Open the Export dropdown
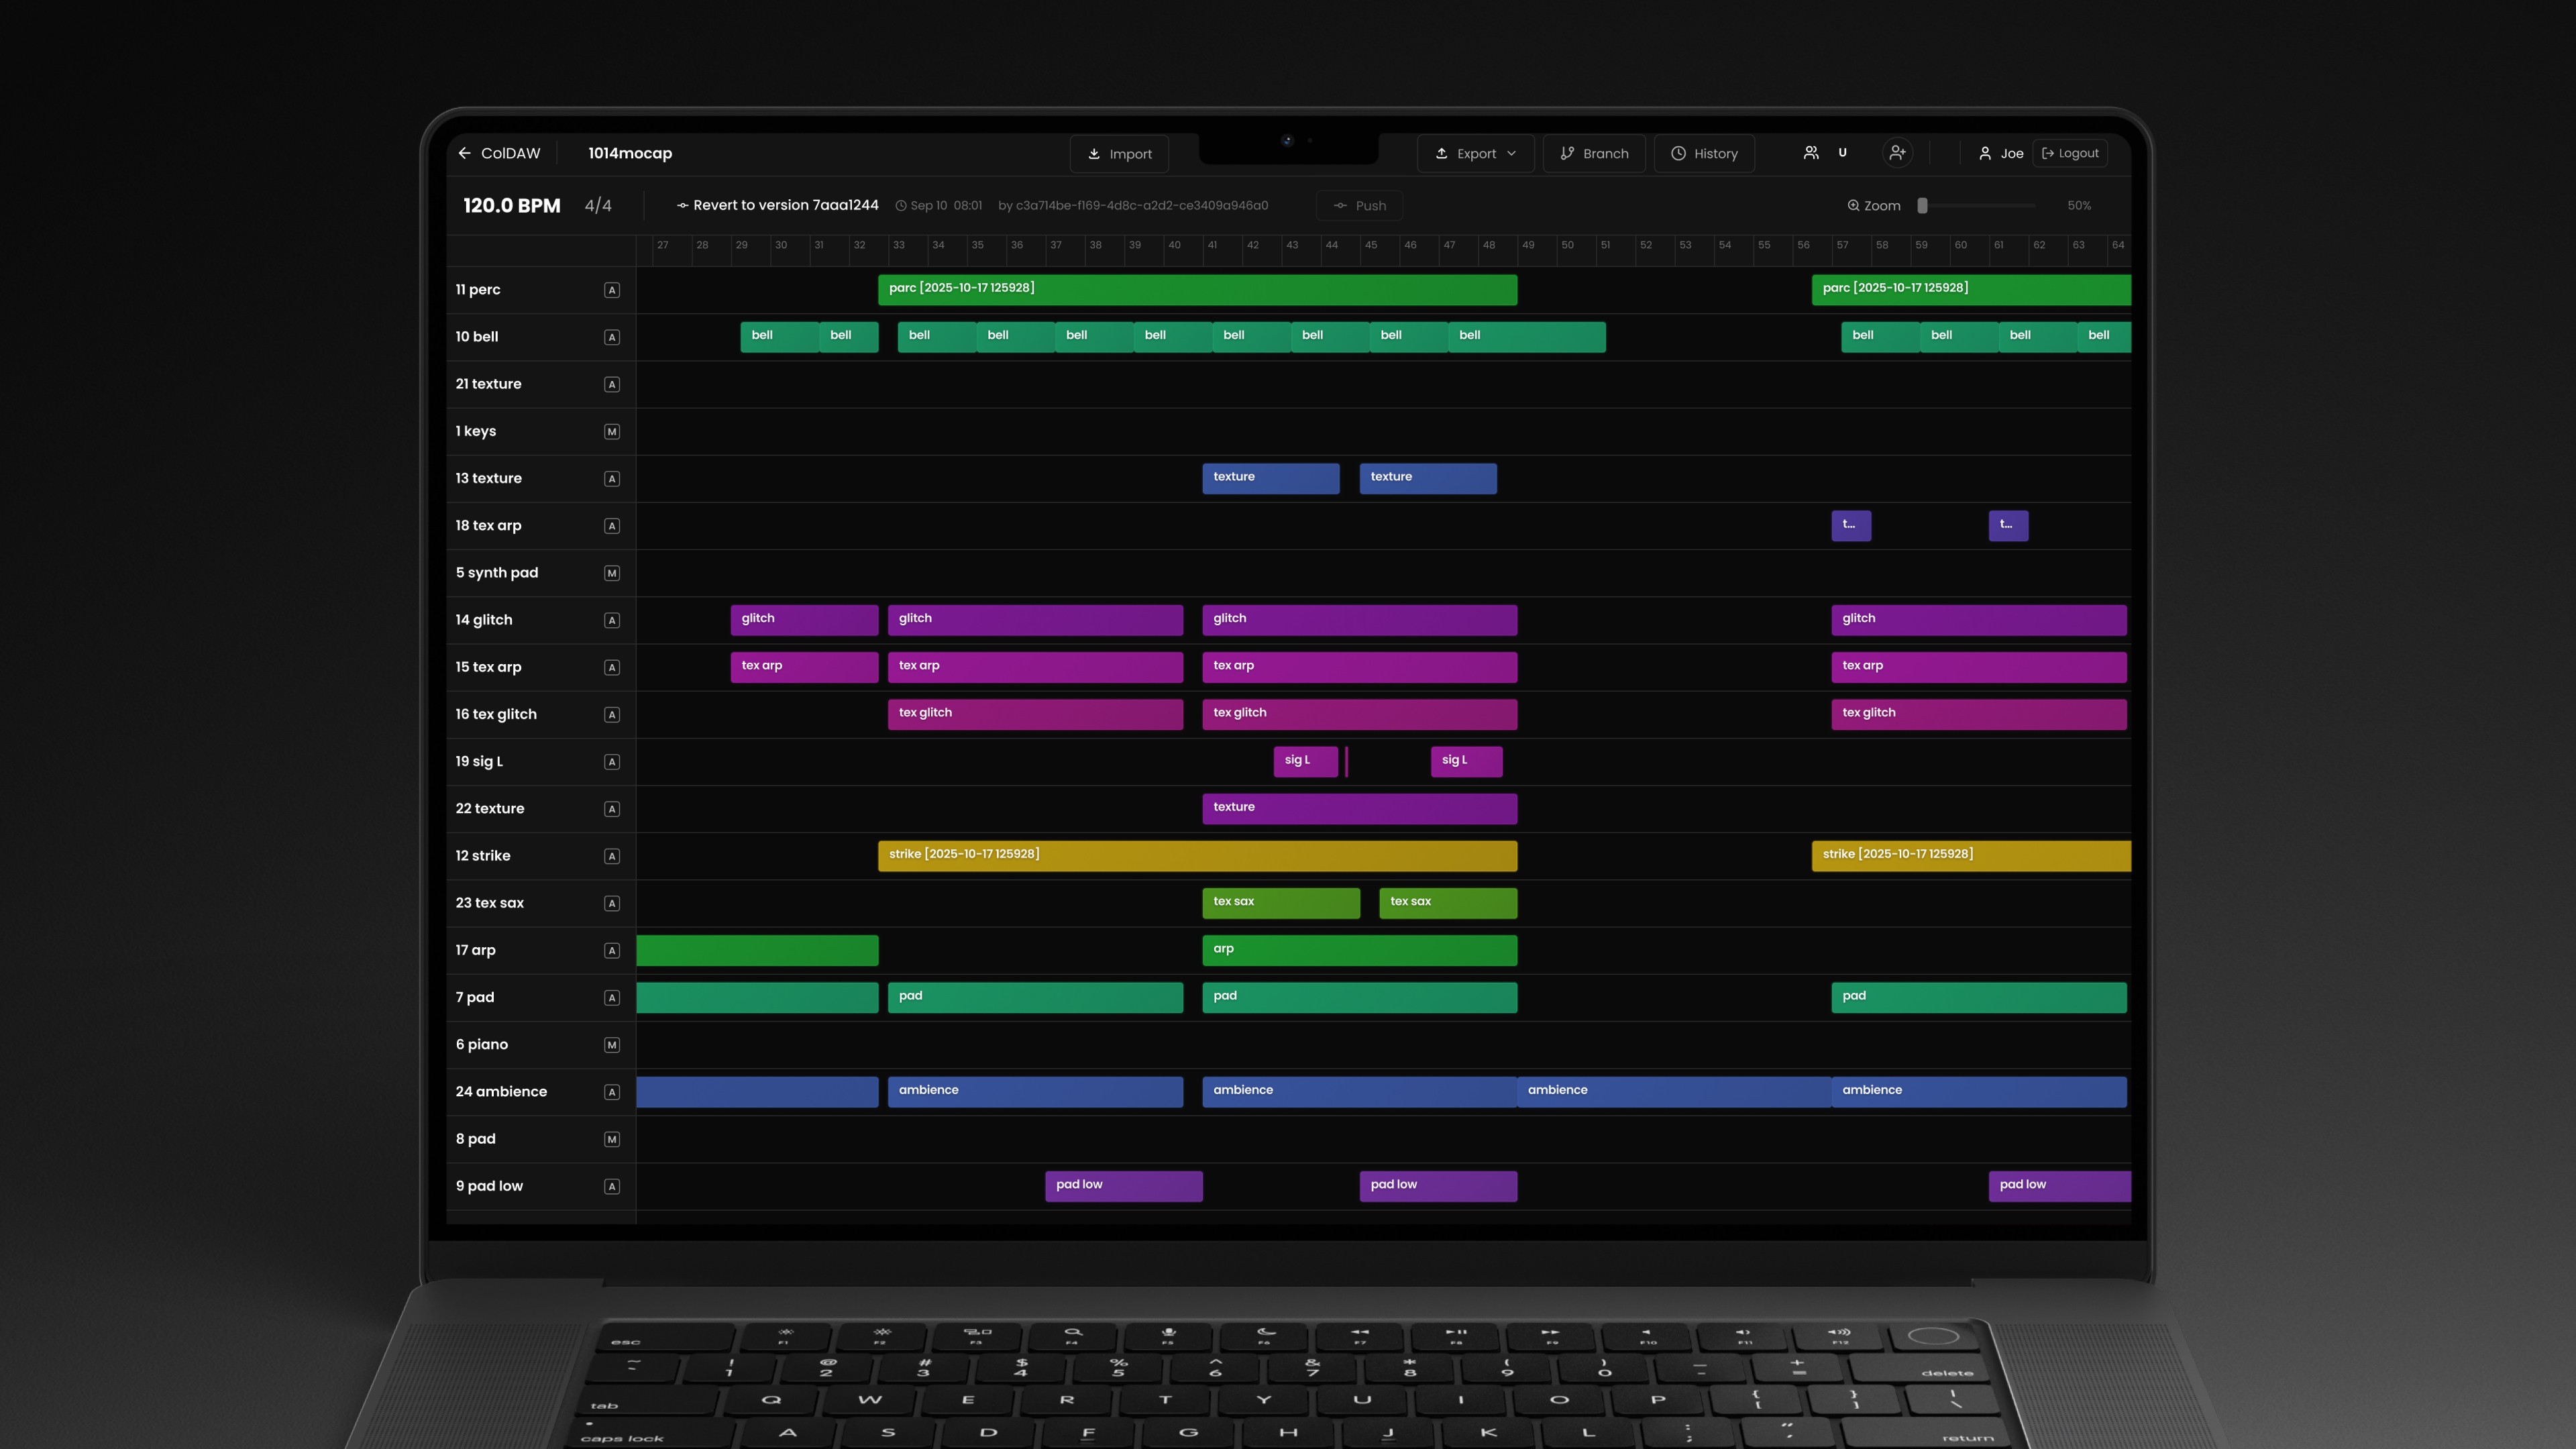 (1475, 154)
